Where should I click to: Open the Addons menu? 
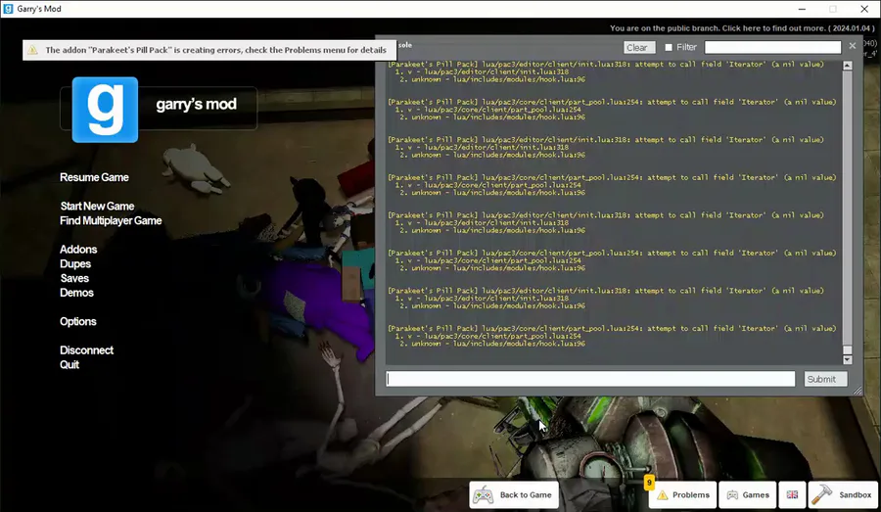(x=78, y=250)
